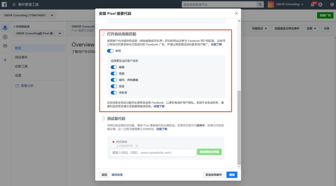This screenshot has width=336, height=186.
Task: Select 概览 in the sidebar
Action: 39,48
